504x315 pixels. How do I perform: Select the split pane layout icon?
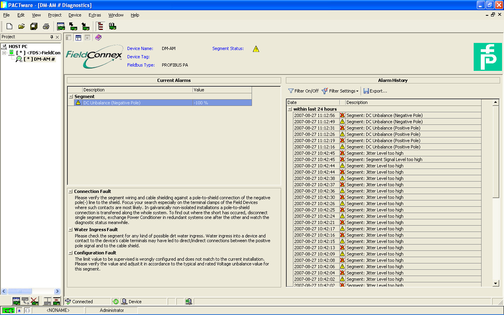tap(78, 37)
